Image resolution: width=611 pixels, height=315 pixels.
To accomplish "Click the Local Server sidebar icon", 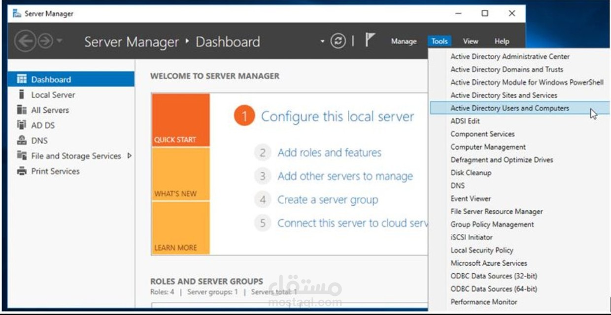I will coord(22,94).
